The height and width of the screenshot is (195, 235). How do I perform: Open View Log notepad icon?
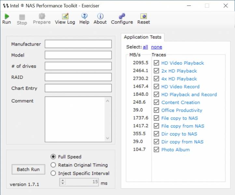click(x=65, y=16)
